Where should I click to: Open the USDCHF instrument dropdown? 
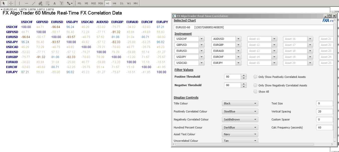[x=202, y=39]
